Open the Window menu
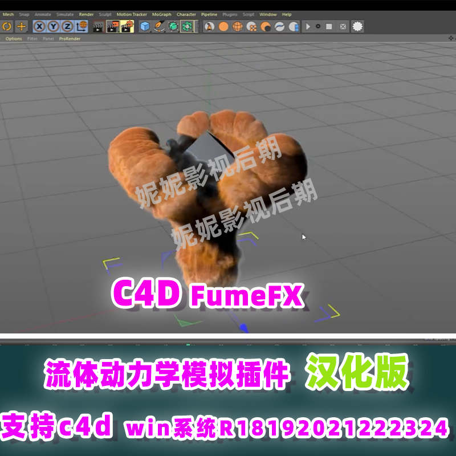 pos(268,14)
